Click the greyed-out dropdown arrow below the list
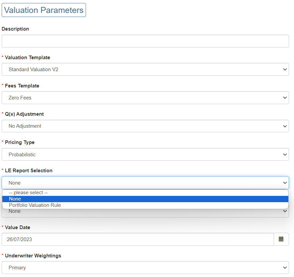Screen dimensions: 294x277 [x=285, y=211]
